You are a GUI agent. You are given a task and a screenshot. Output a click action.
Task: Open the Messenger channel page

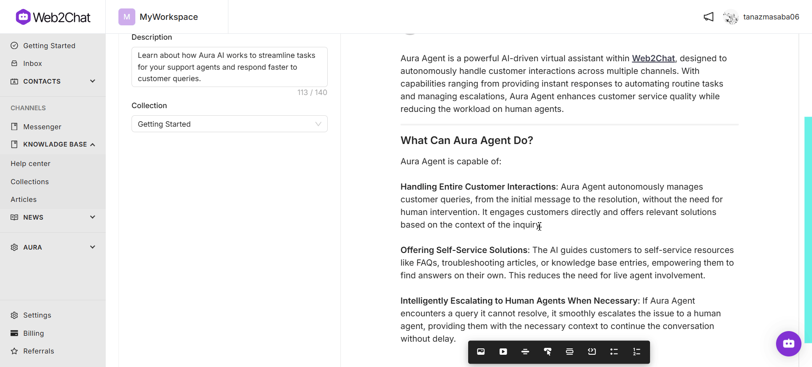tap(42, 127)
